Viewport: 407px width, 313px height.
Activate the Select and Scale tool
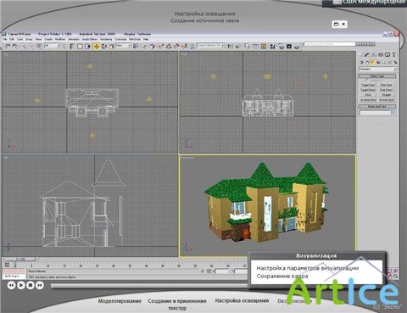112,46
